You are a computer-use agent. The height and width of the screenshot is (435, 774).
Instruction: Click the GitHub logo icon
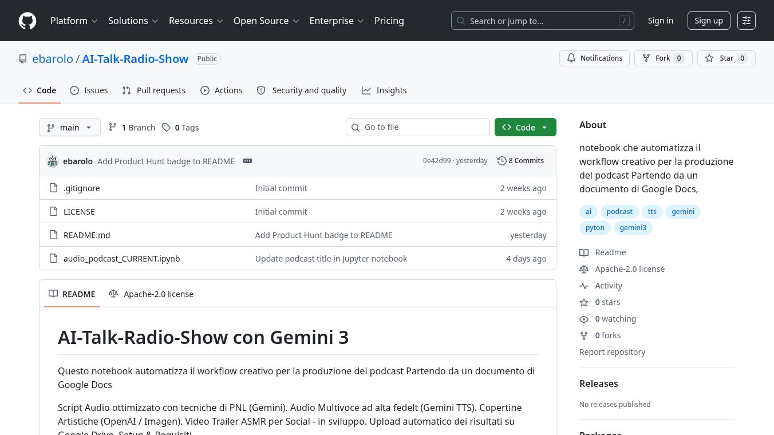(x=27, y=21)
